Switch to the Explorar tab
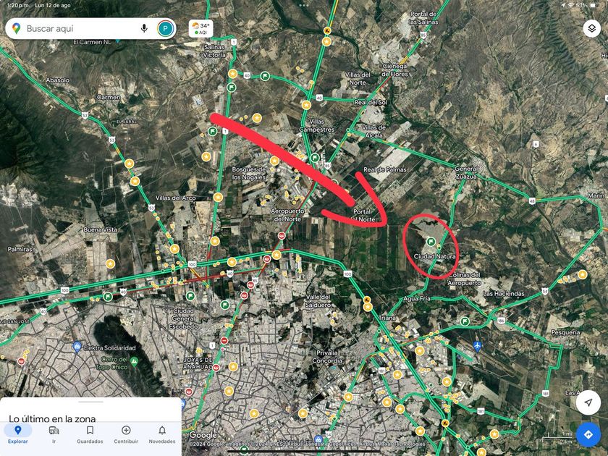The width and height of the screenshot is (608, 456). pyautogui.click(x=18, y=434)
